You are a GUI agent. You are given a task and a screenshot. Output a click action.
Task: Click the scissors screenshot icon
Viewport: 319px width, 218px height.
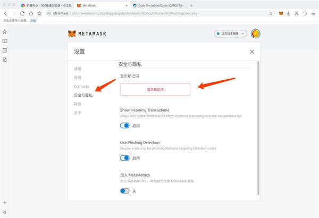tap(297, 13)
